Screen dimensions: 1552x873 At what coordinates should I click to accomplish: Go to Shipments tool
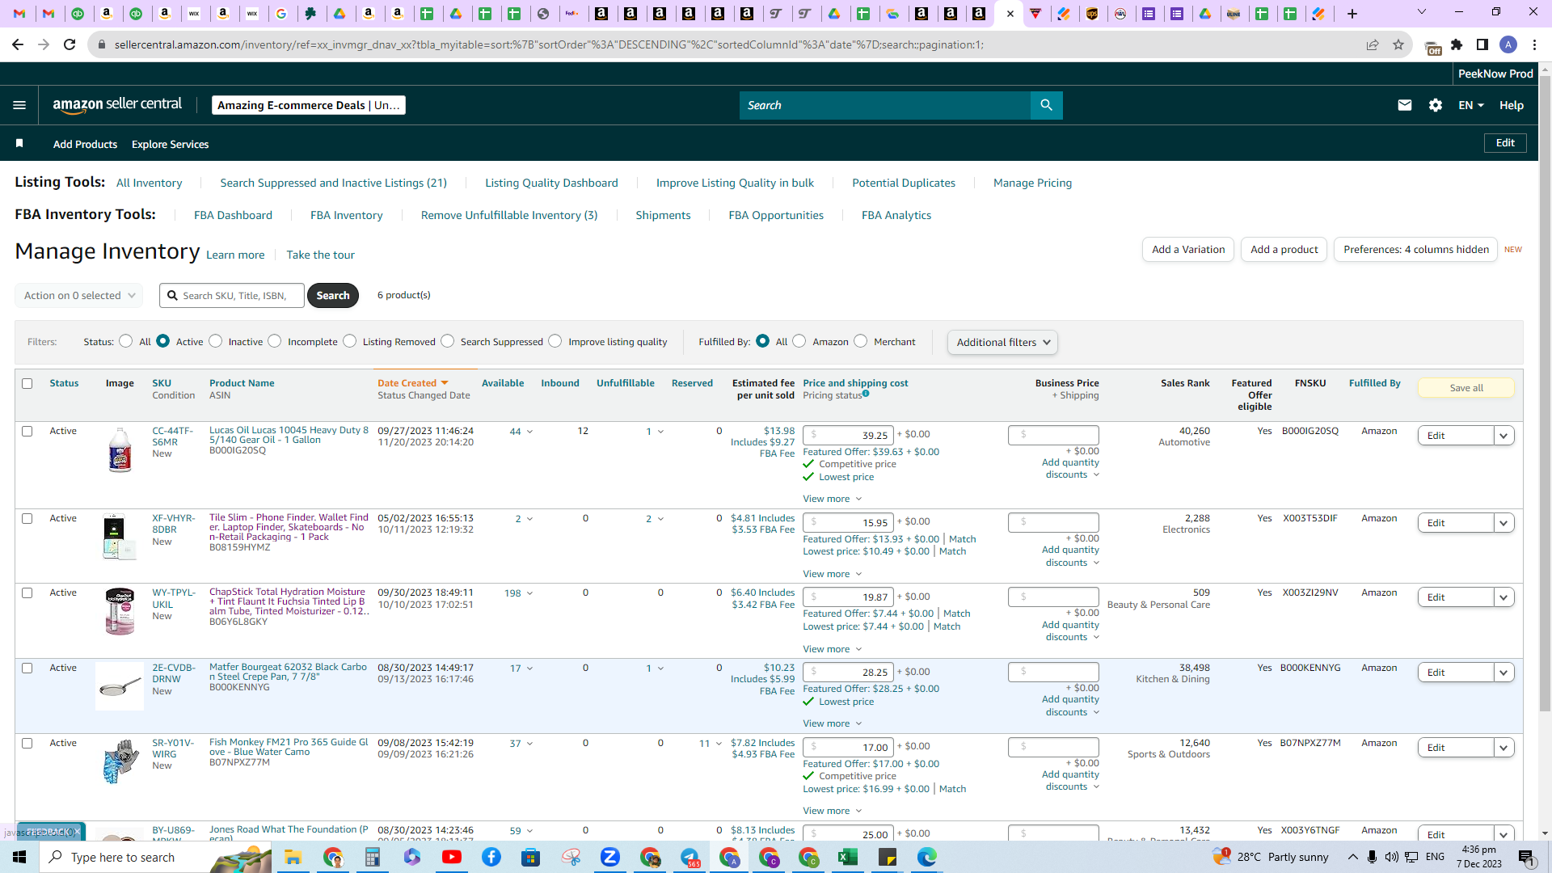[663, 215]
